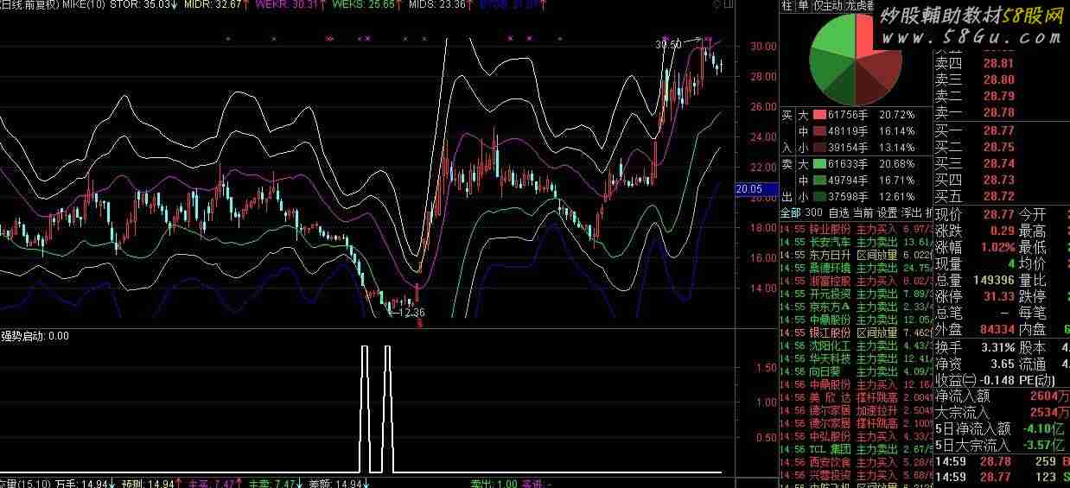This screenshot has height=488, width=1070.
Task: Select the 全部 filter tab
Action: point(790,212)
